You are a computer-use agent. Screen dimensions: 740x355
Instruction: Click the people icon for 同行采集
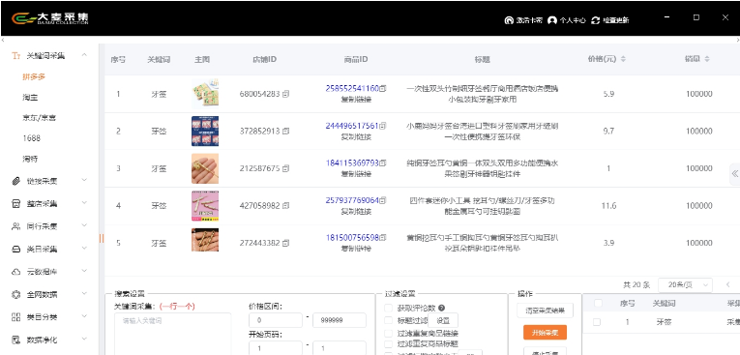[16, 226]
